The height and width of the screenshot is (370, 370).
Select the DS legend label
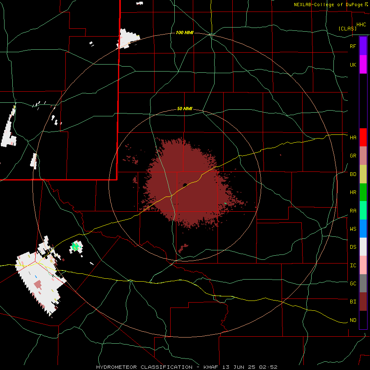click(x=353, y=247)
